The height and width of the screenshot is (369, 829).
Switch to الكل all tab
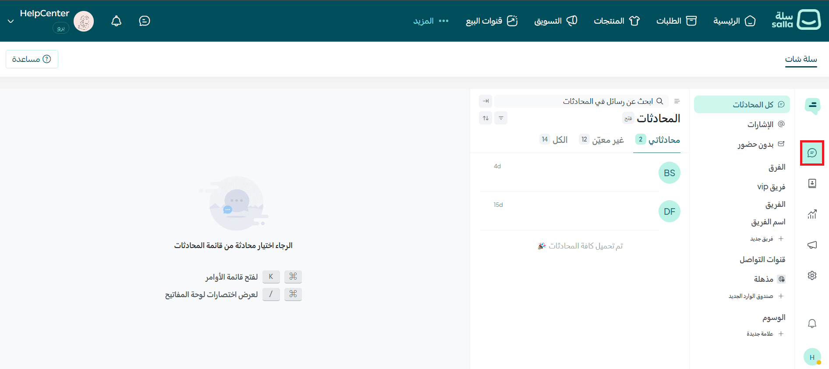coord(553,140)
